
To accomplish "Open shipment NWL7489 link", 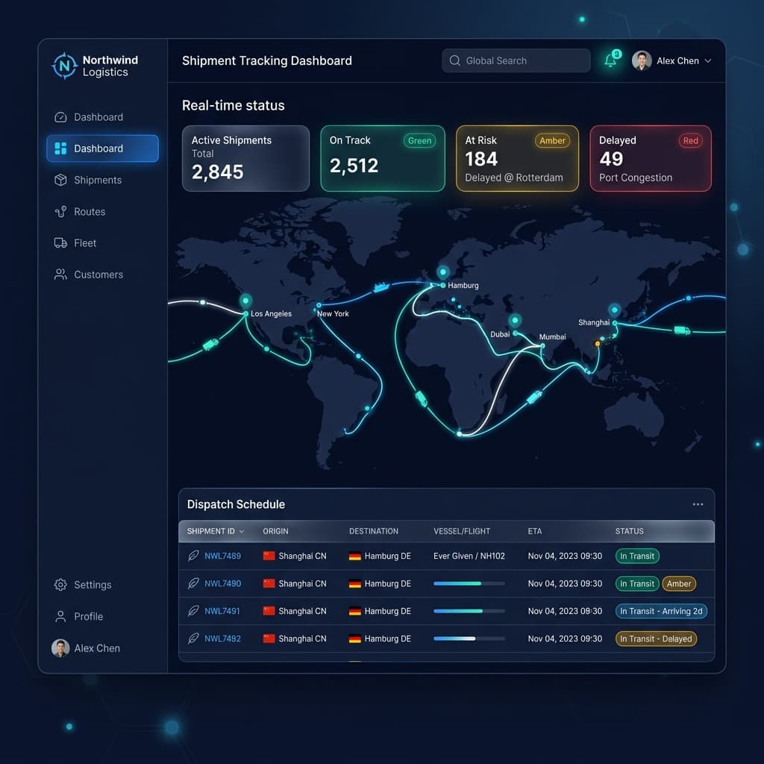I will (222, 556).
